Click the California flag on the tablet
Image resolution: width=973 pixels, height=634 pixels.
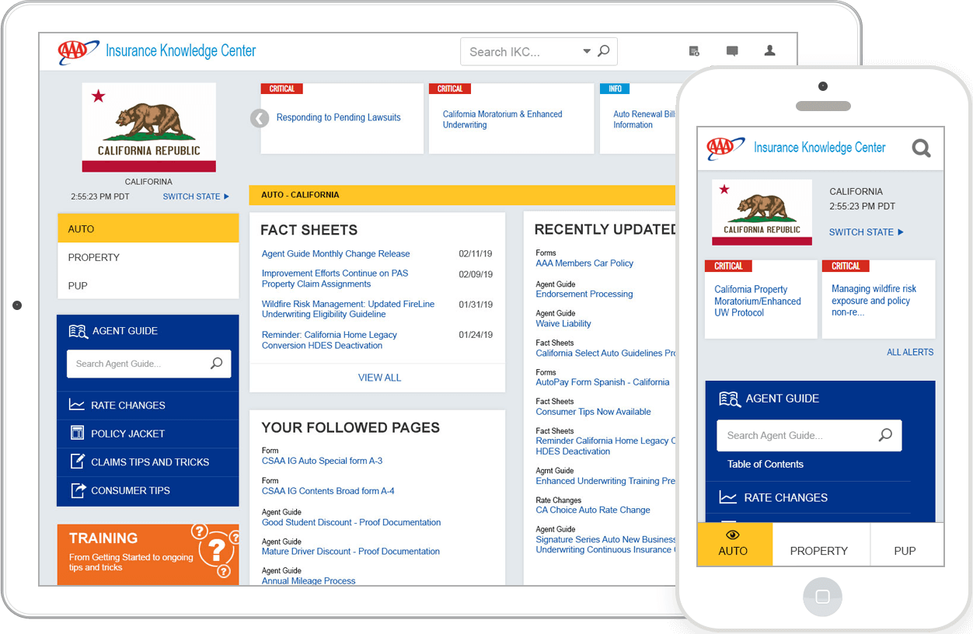click(x=148, y=127)
